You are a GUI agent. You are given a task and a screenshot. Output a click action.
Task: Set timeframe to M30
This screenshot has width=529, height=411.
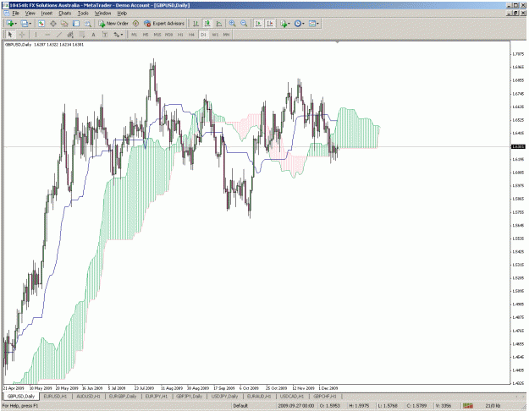click(168, 35)
